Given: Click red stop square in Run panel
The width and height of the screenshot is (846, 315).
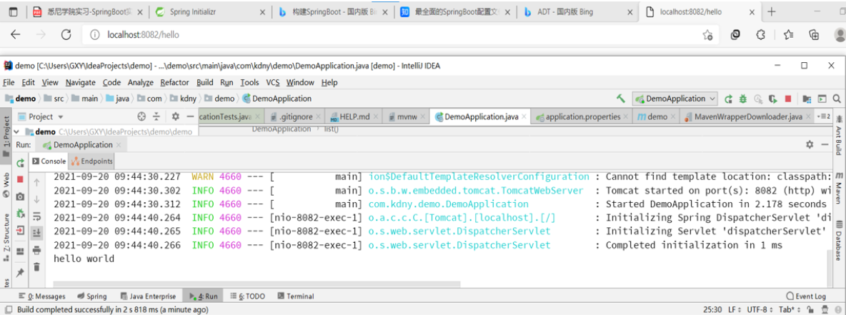Looking at the screenshot, I should 21,179.
